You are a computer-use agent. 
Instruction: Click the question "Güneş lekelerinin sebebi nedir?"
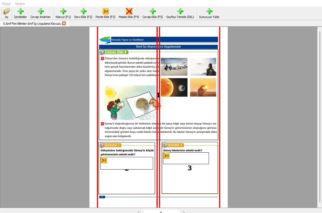[183, 150]
